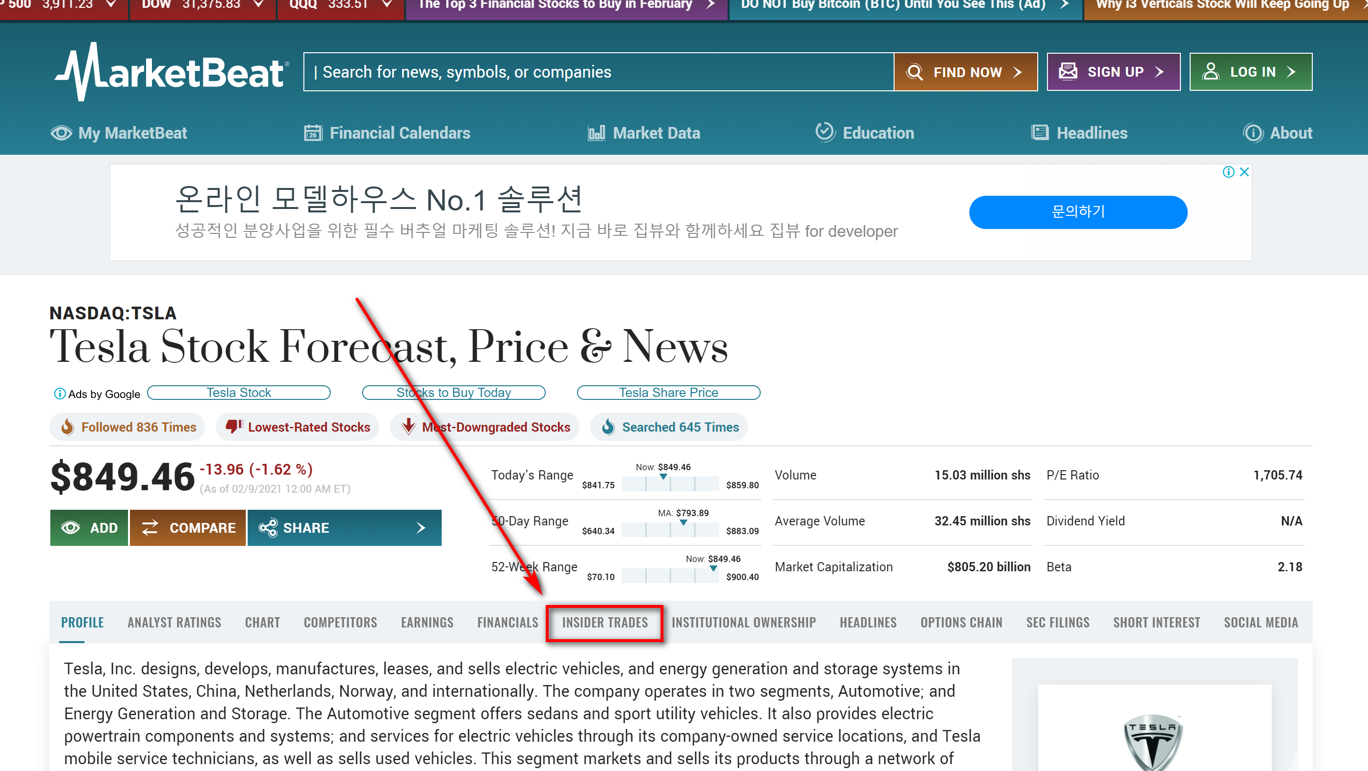Click the blue 문의하기 ad button
This screenshot has height=771, width=1368.
[1078, 212]
